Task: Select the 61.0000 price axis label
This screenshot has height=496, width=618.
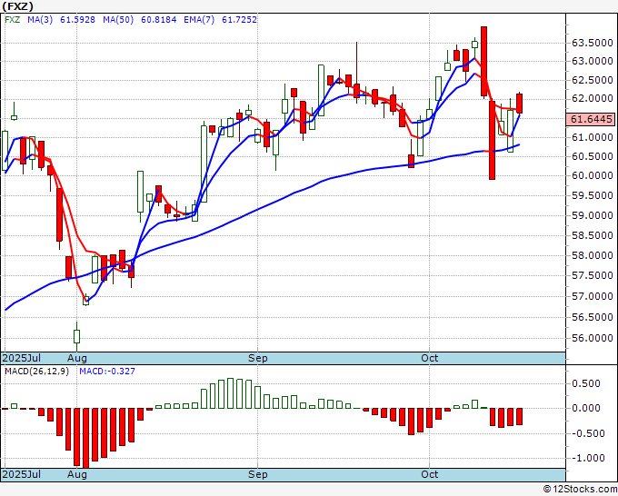Action: click(593, 137)
